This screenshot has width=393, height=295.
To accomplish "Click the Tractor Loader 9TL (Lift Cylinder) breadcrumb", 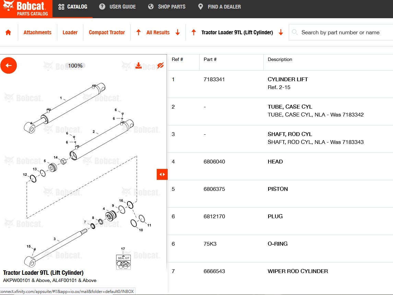I will point(237,32).
